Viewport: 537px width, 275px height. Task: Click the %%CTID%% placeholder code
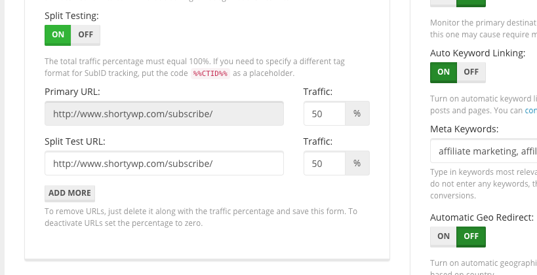click(x=210, y=73)
